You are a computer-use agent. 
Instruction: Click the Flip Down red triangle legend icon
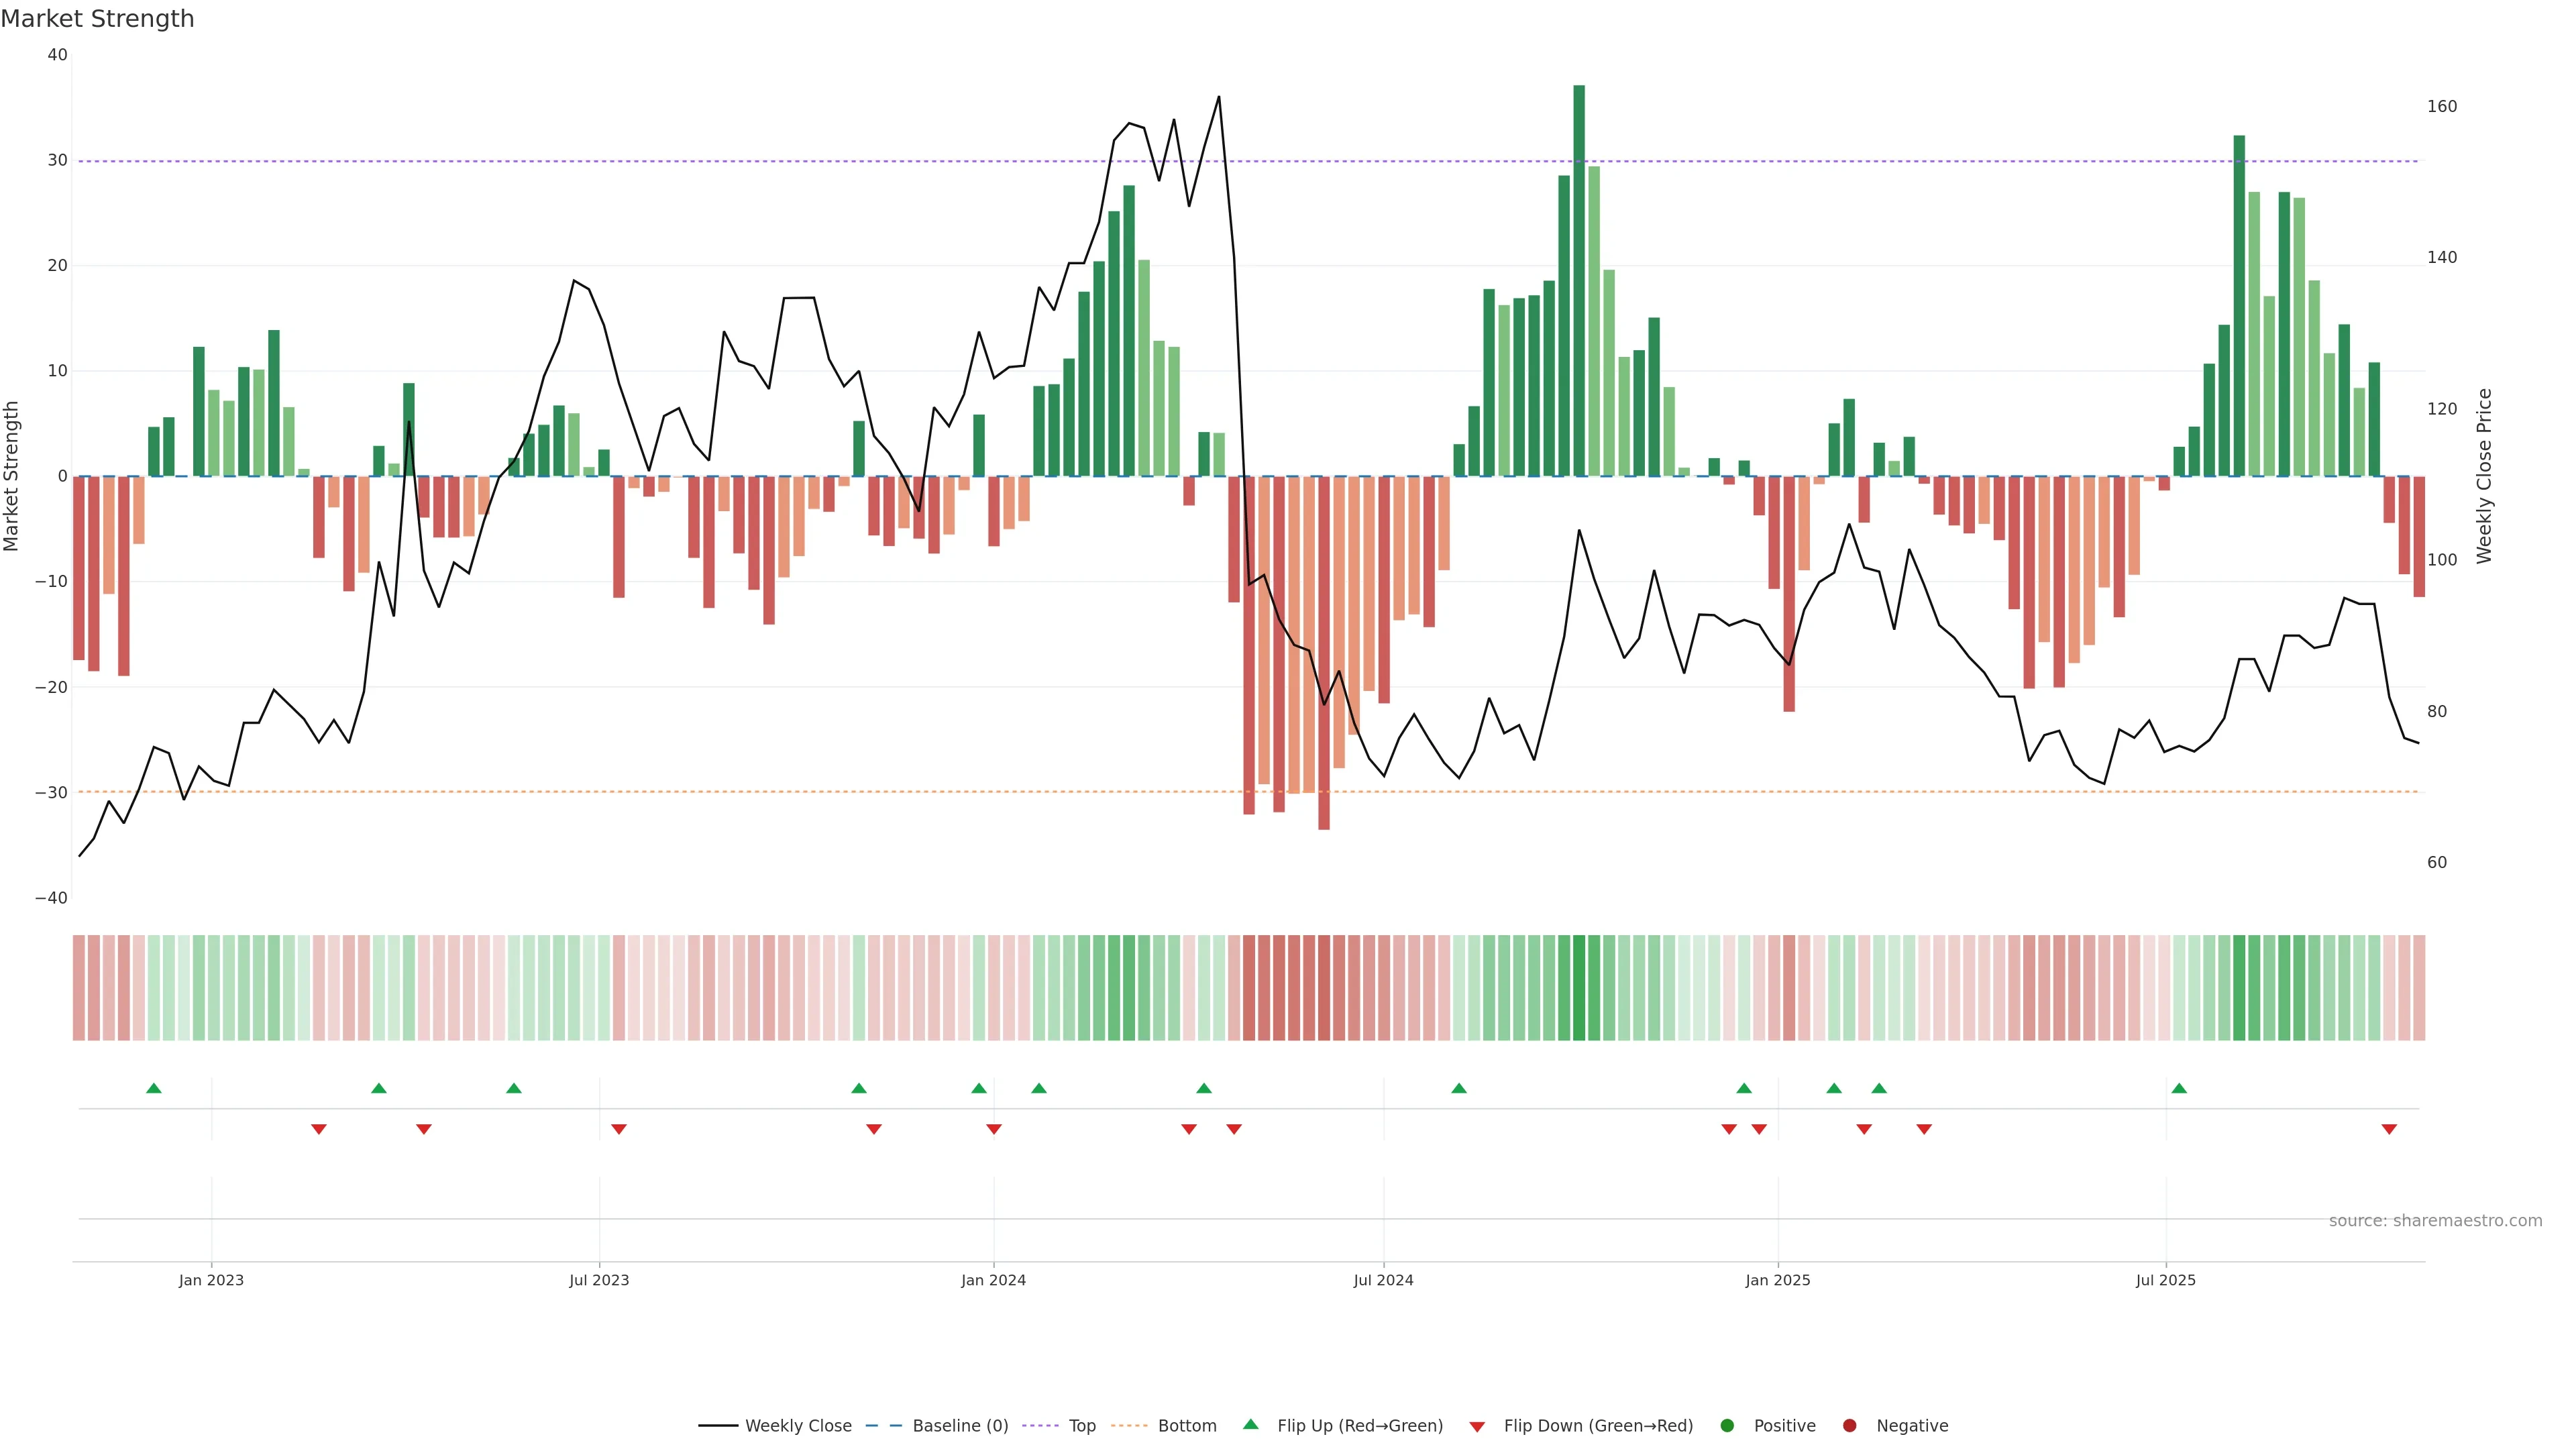pos(1477,1427)
